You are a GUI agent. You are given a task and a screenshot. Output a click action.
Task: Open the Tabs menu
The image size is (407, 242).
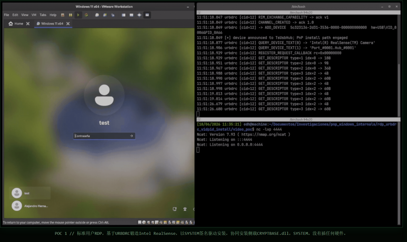pyautogui.click(x=43, y=15)
